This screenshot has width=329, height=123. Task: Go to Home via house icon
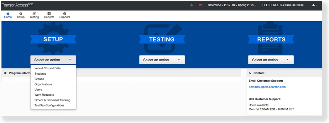click(8, 13)
